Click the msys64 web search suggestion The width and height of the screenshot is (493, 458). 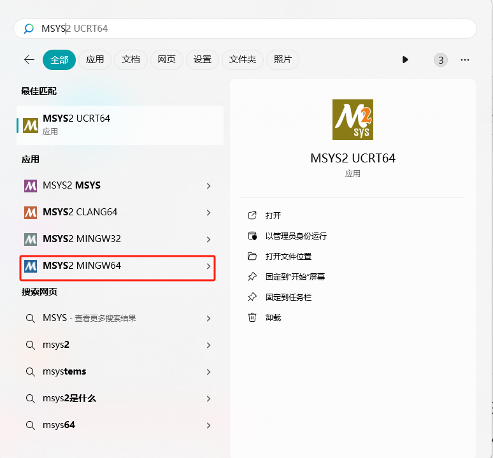(118, 426)
